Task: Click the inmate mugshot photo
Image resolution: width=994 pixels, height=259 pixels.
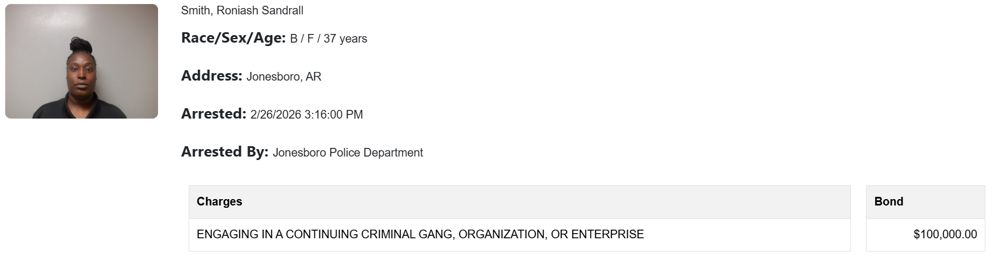Action: (81, 61)
